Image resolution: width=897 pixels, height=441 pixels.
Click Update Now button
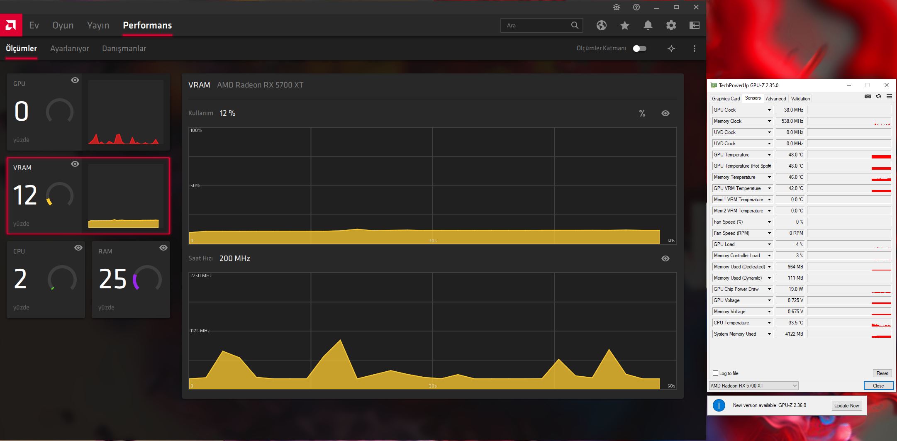(x=847, y=406)
